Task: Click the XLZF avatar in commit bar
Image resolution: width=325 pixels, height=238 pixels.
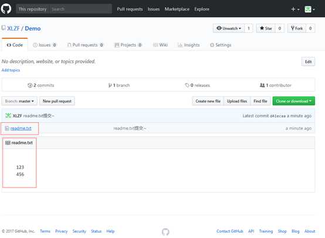Action: pos(8,115)
